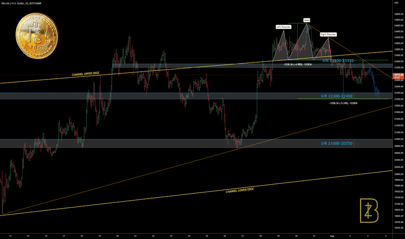Viewport: 405px width, 239px height.
Task: Click 19520.00 on the price axis
Action: (x=399, y=192)
